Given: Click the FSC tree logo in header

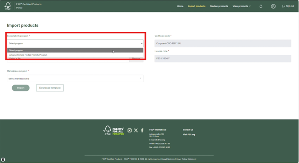Looking at the screenshot, I should pos(8,6).
